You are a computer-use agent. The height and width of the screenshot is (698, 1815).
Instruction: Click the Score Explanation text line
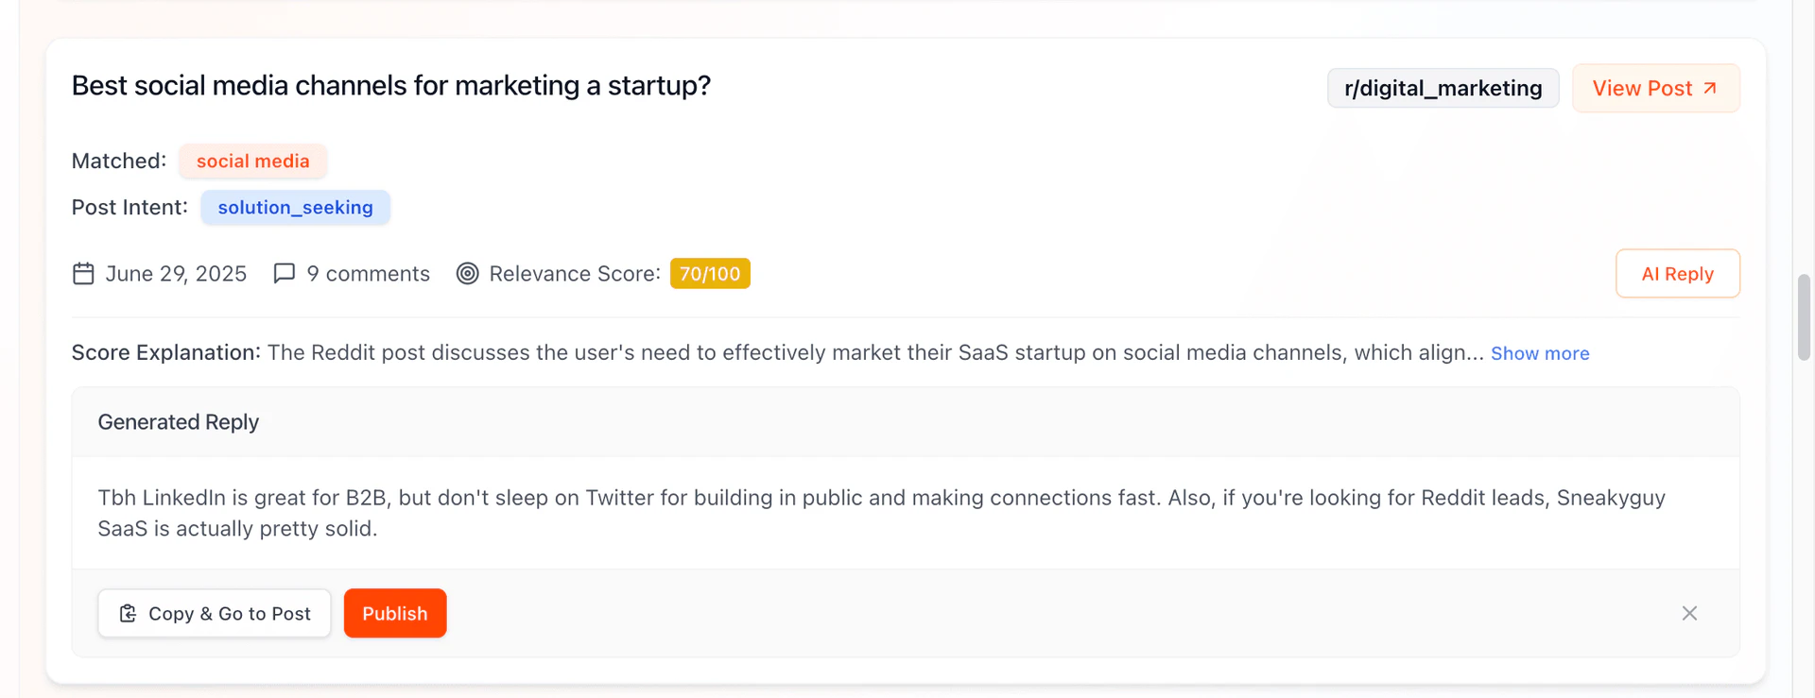tap(775, 353)
